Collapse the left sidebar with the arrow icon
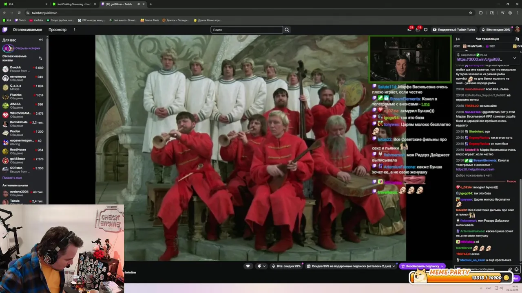Screen dimensions: 522x293 click(41, 40)
